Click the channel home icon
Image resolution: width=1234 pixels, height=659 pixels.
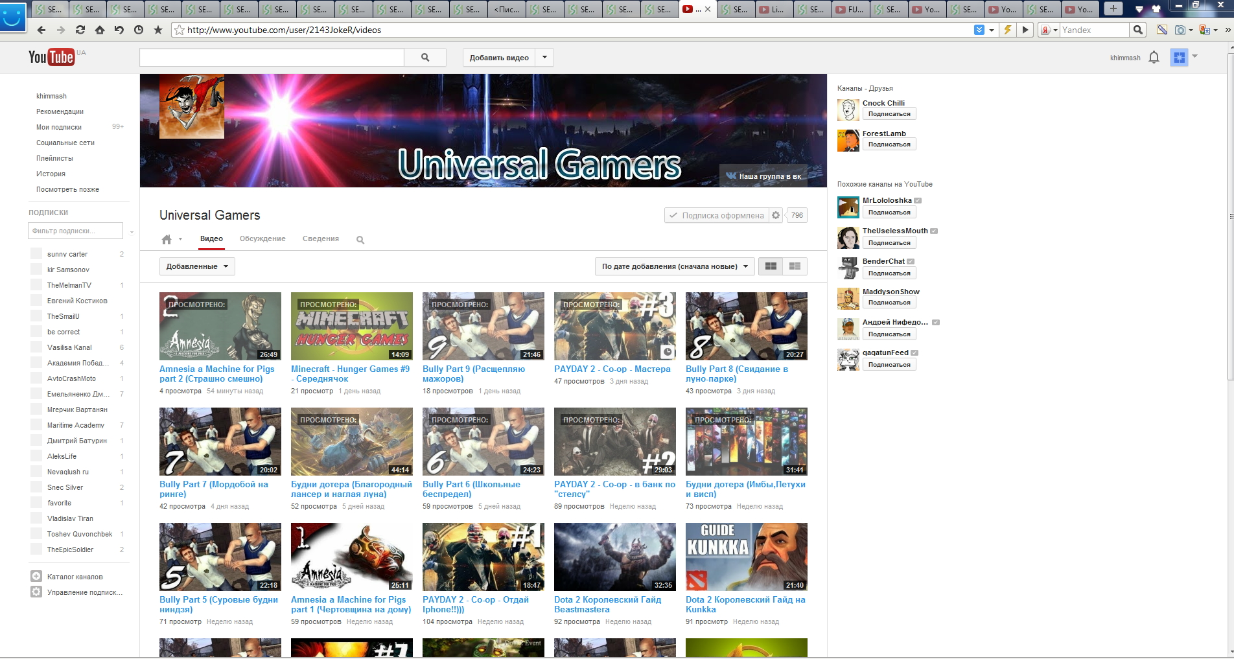click(x=167, y=240)
